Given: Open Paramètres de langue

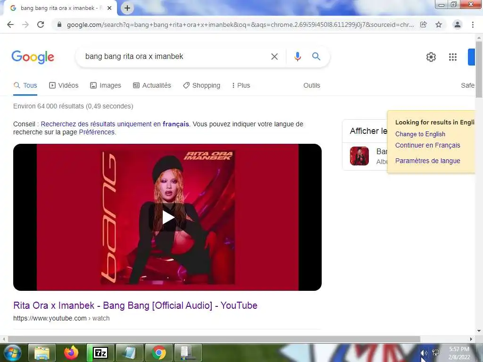Looking at the screenshot, I should (x=427, y=161).
